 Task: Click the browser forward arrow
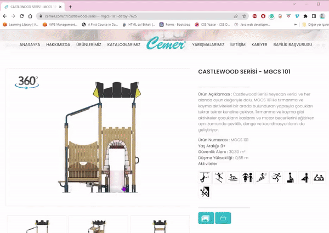(x=13, y=16)
